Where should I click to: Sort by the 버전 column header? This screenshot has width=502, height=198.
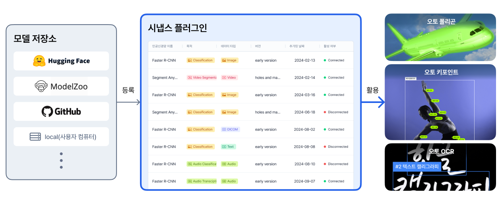tap(258, 46)
